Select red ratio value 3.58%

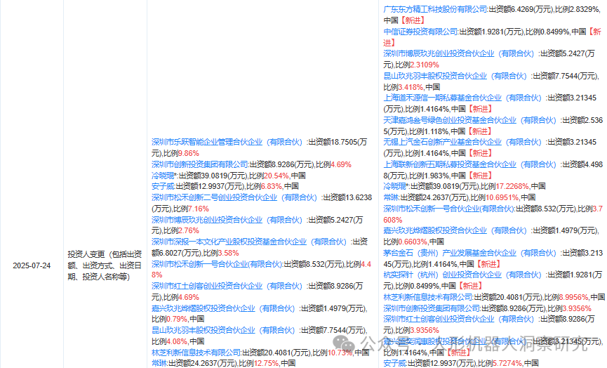[x=228, y=253]
